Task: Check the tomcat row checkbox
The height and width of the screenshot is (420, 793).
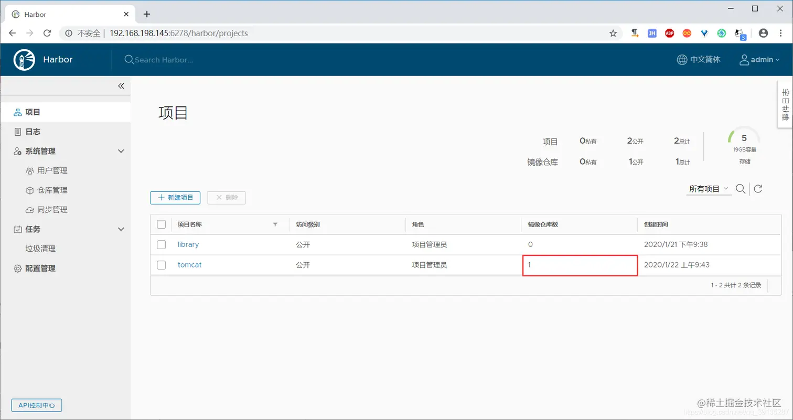Action: (x=162, y=265)
